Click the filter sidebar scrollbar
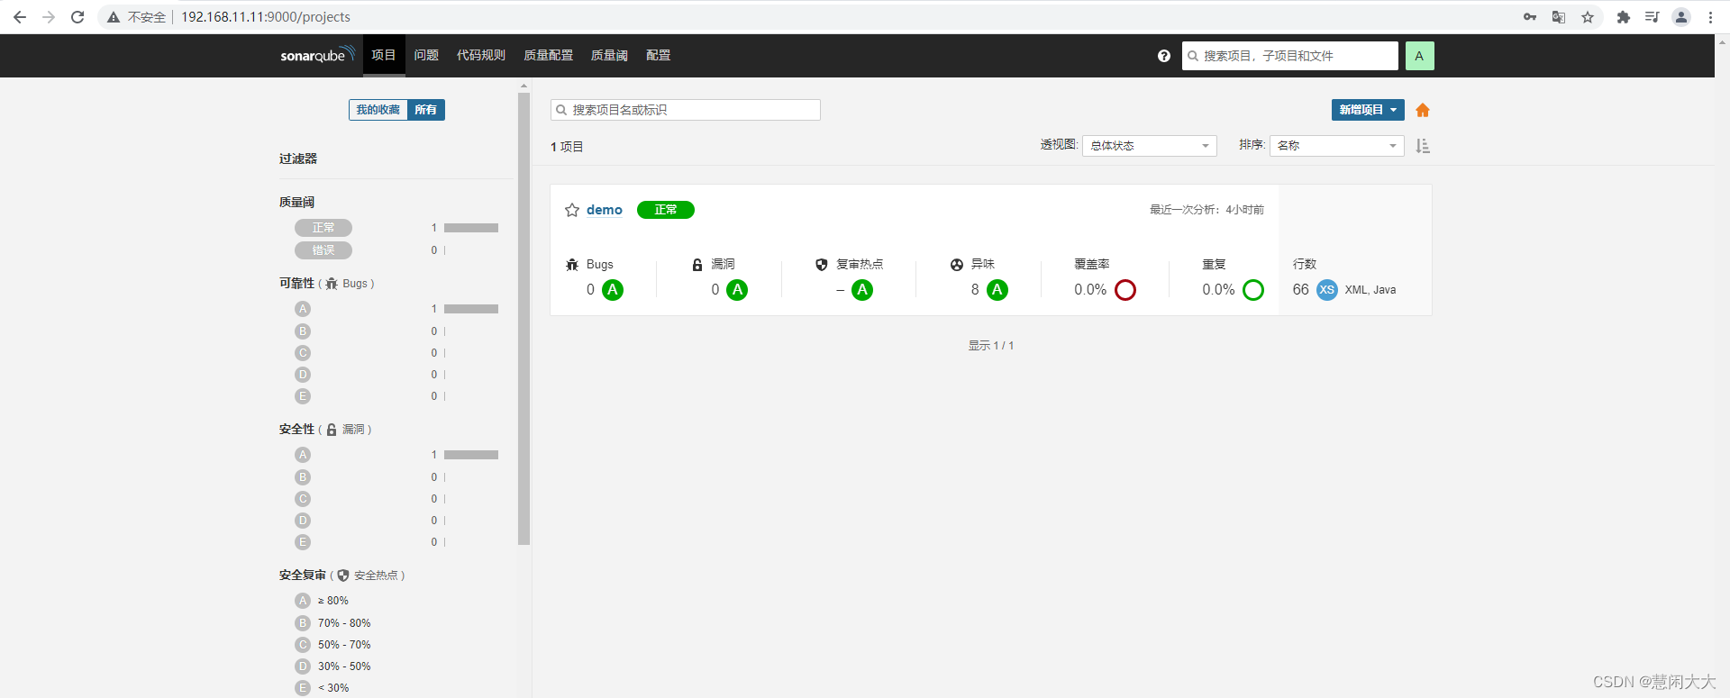This screenshot has height=698, width=1730. (x=524, y=320)
